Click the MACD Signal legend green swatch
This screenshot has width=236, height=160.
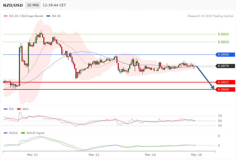click(x=23, y=133)
